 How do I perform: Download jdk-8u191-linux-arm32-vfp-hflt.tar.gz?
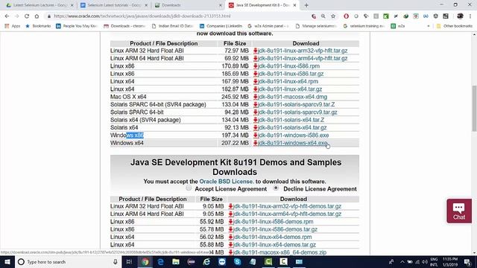(303, 51)
